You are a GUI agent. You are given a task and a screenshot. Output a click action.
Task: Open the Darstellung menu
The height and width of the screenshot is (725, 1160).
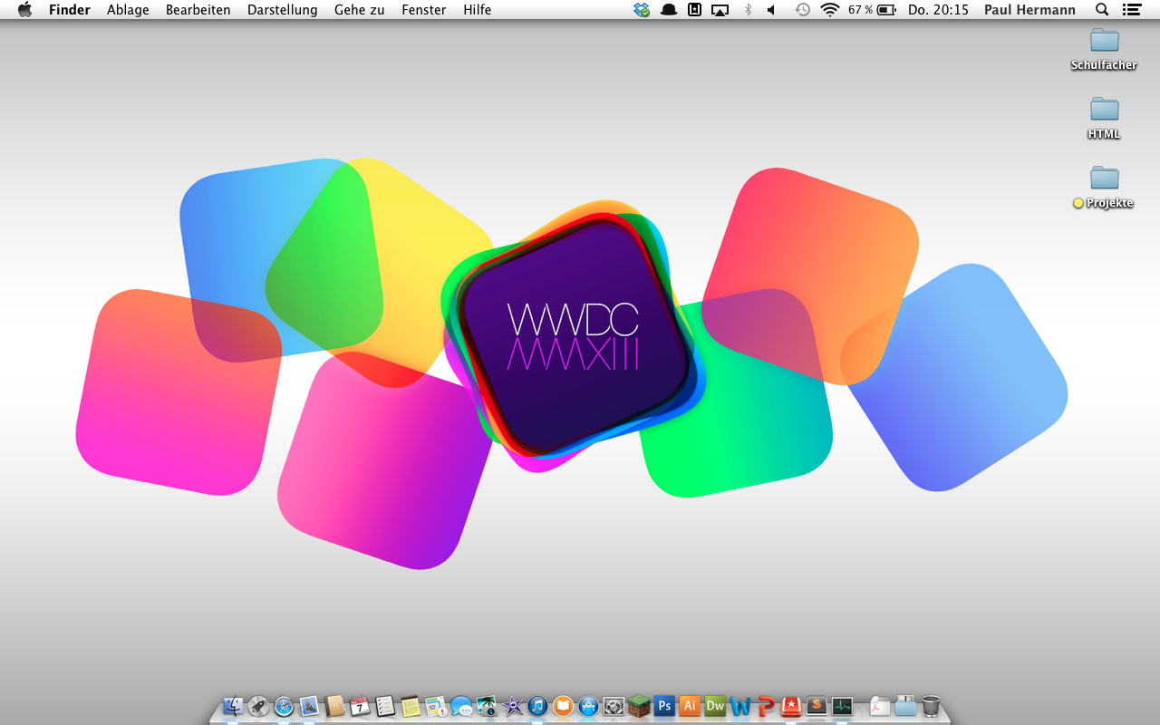282,10
